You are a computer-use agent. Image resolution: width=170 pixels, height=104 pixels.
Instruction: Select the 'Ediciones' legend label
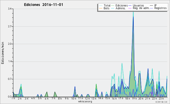(122, 5)
